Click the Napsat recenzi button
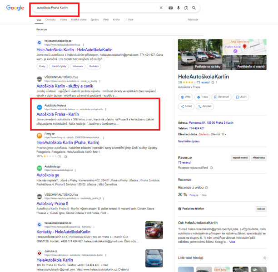The width and height of the screenshot is (278, 272). tap(240, 158)
